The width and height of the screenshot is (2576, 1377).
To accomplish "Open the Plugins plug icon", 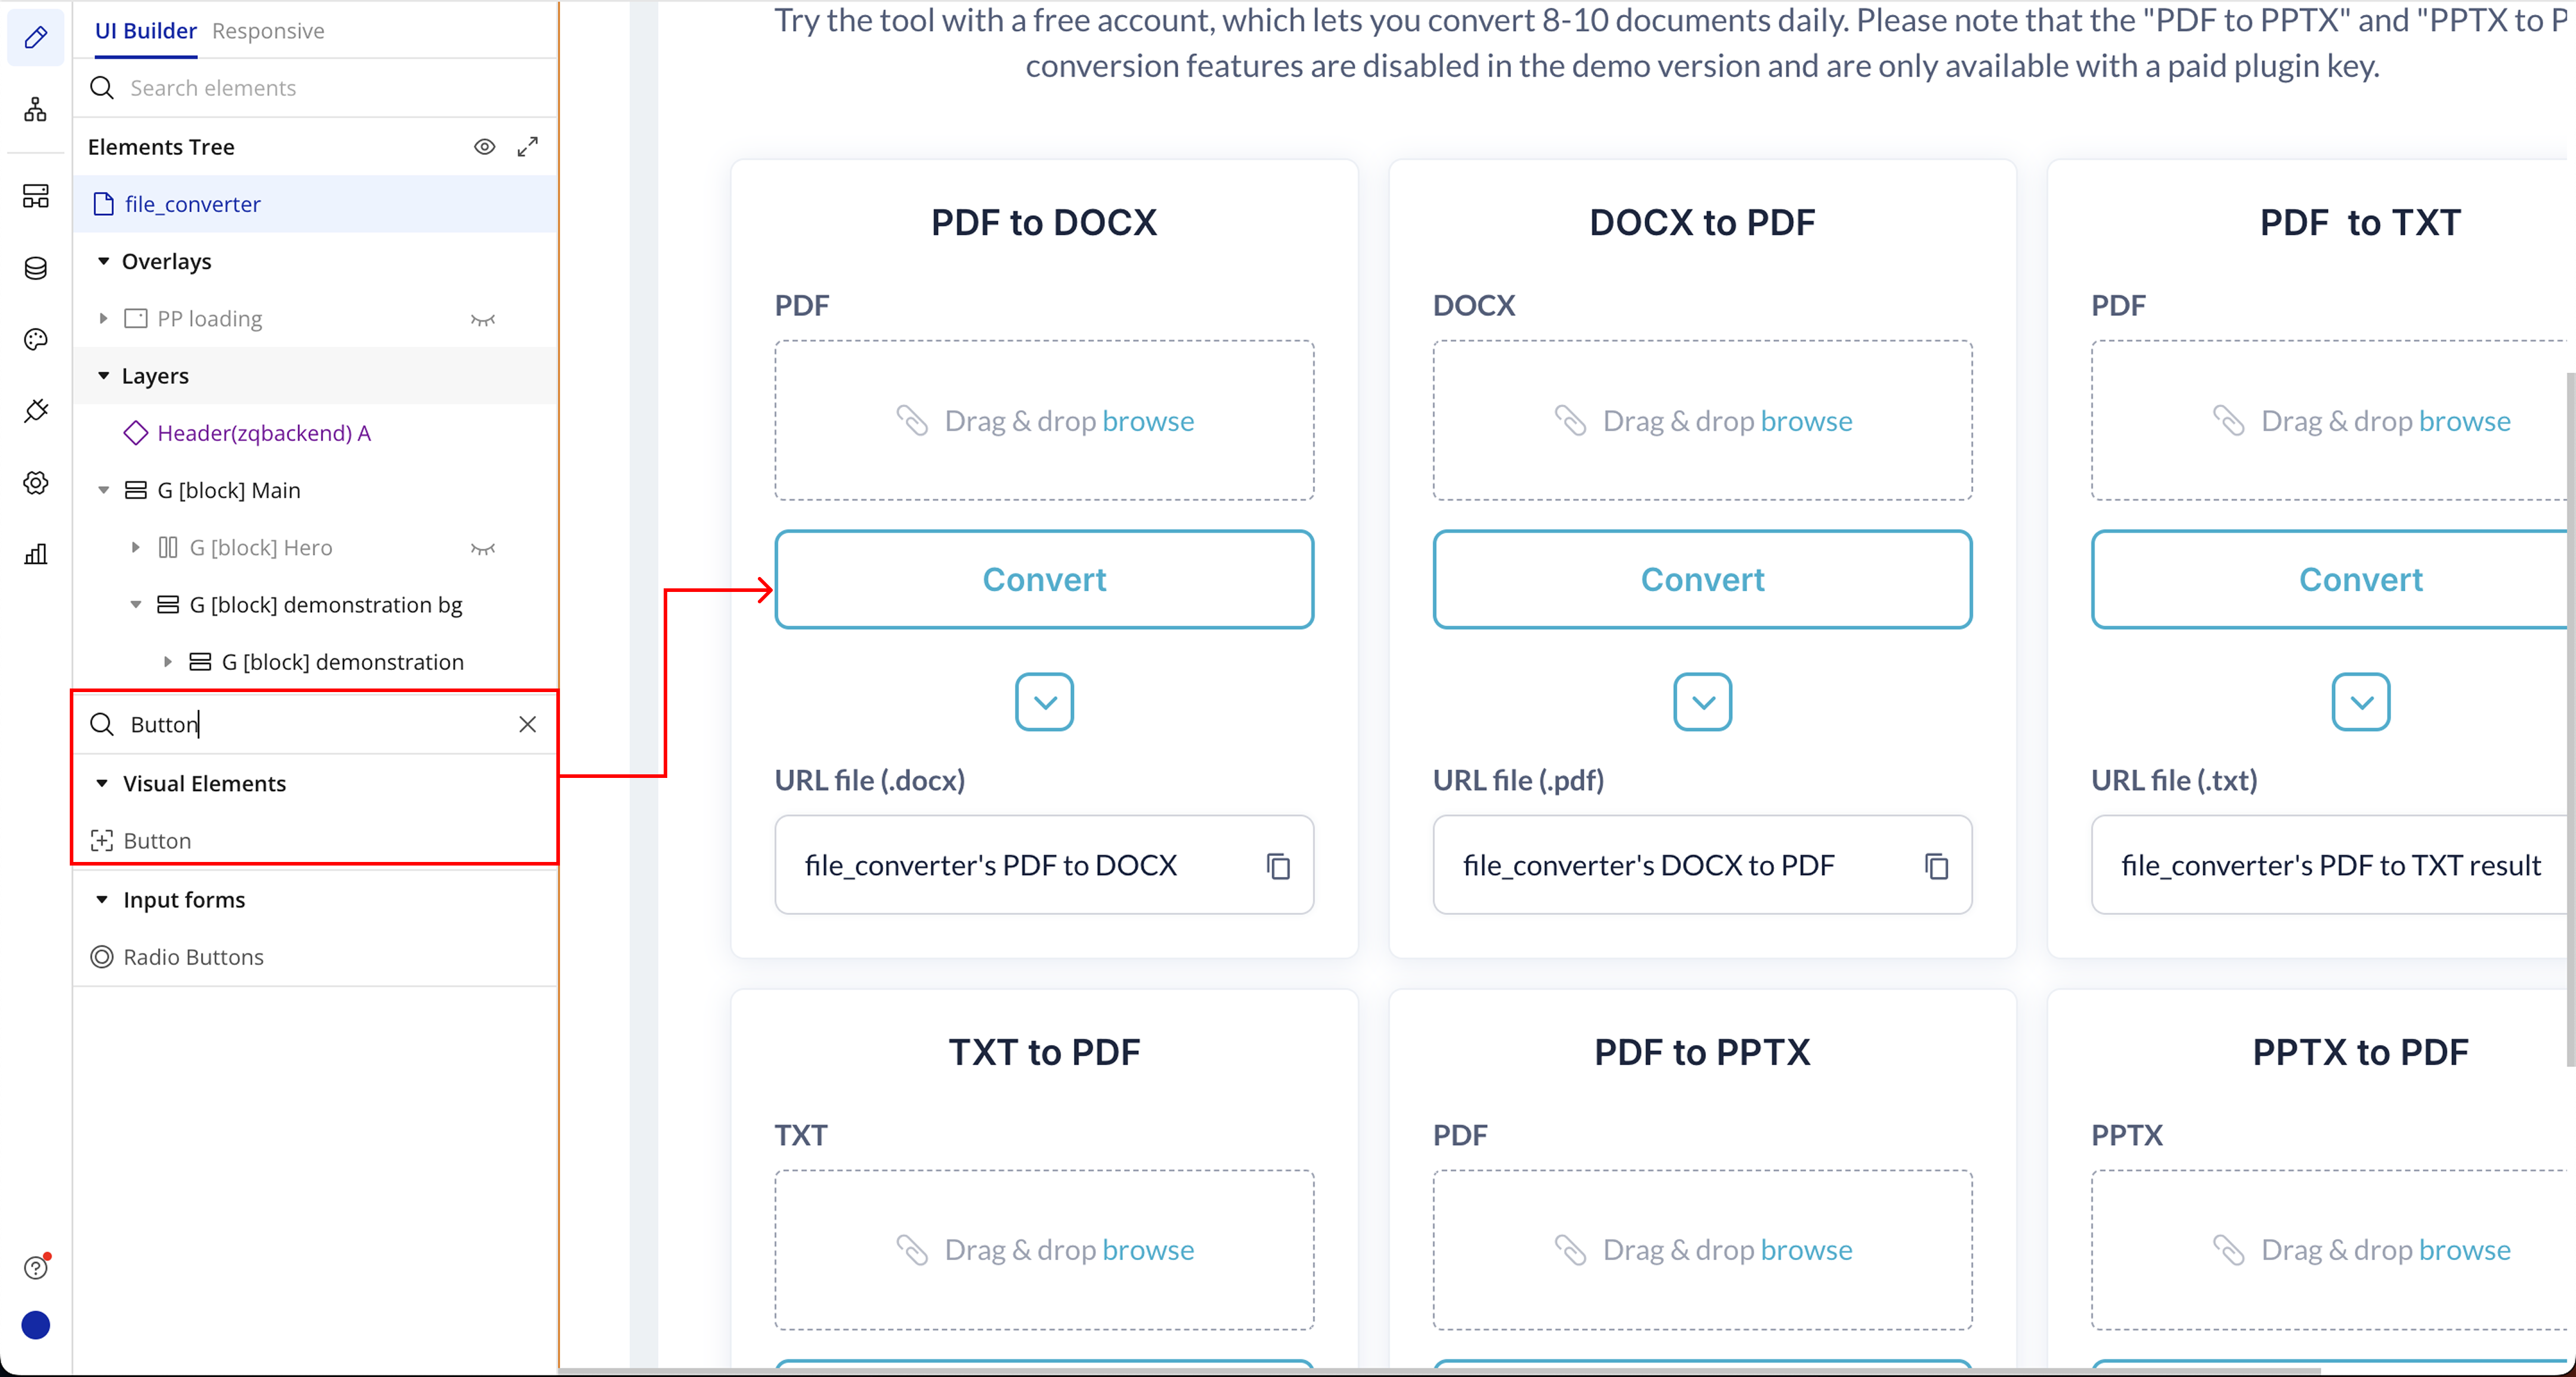I will [36, 411].
